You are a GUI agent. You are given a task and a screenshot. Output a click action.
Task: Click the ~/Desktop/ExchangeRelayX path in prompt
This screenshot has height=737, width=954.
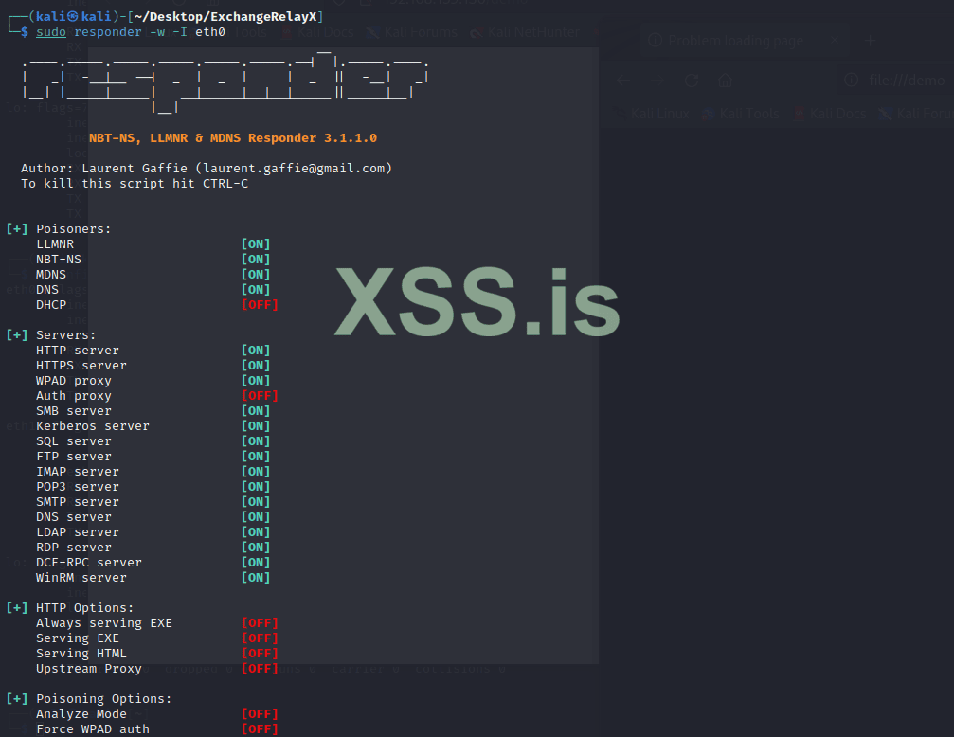coord(225,16)
